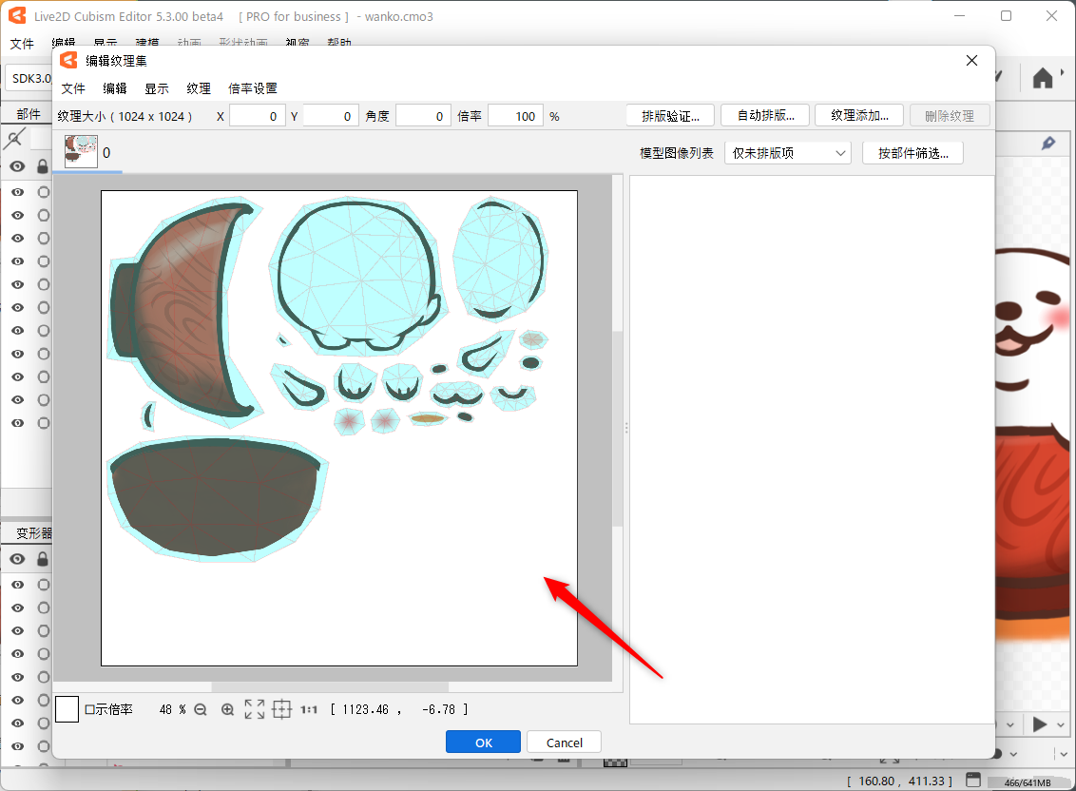1076x791 pixels.
Task: Click the home icon in main toolbar
Action: tap(1043, 78)
